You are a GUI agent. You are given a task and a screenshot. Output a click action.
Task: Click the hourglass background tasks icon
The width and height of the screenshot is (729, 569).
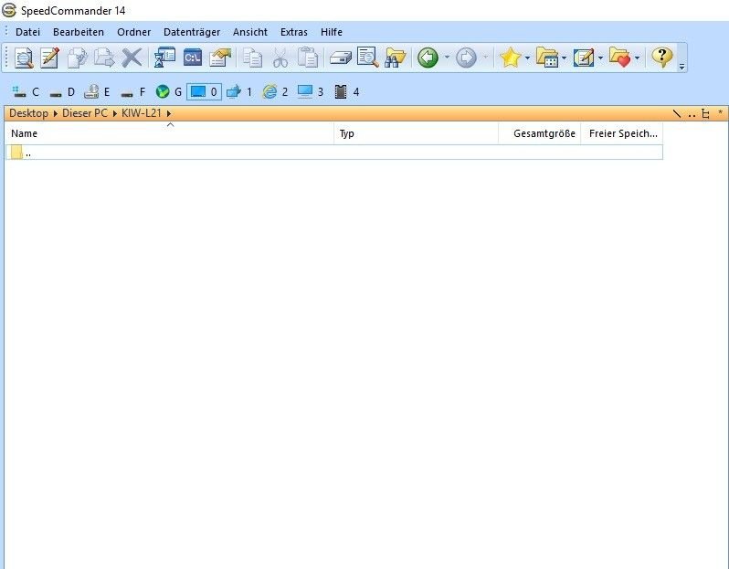[x=164, y=58]
